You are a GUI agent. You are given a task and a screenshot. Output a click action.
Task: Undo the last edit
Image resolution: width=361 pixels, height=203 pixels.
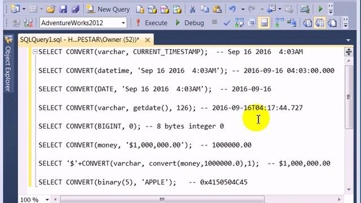coord(232,9)
